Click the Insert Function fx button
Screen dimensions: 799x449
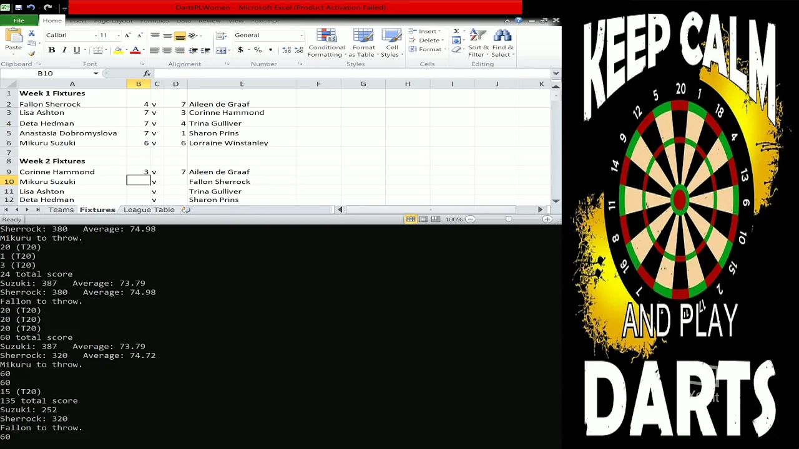[147, 74]
